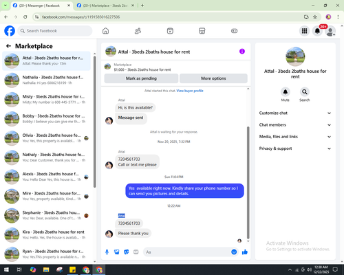Click the browser address bar URL
Image resolution: width=344 pixels, height=275 pixels.
point(80,17)
